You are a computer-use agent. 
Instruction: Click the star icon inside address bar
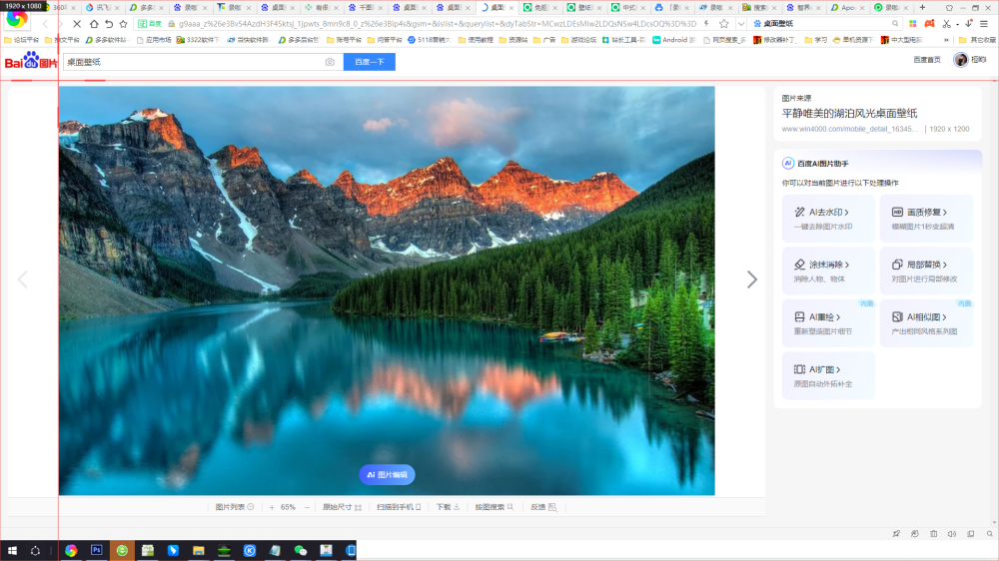pos(723,24)
